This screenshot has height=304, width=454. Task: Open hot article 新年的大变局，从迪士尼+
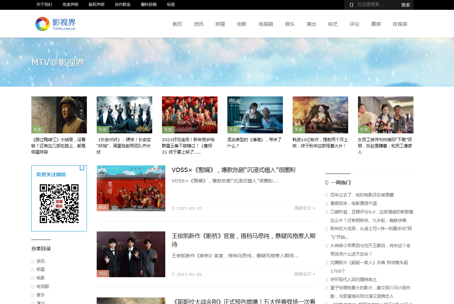pyautogui.click(x=371, y=233)
